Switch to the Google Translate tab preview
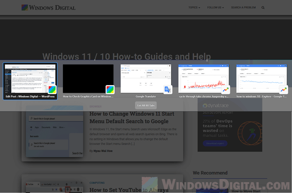 146,79
